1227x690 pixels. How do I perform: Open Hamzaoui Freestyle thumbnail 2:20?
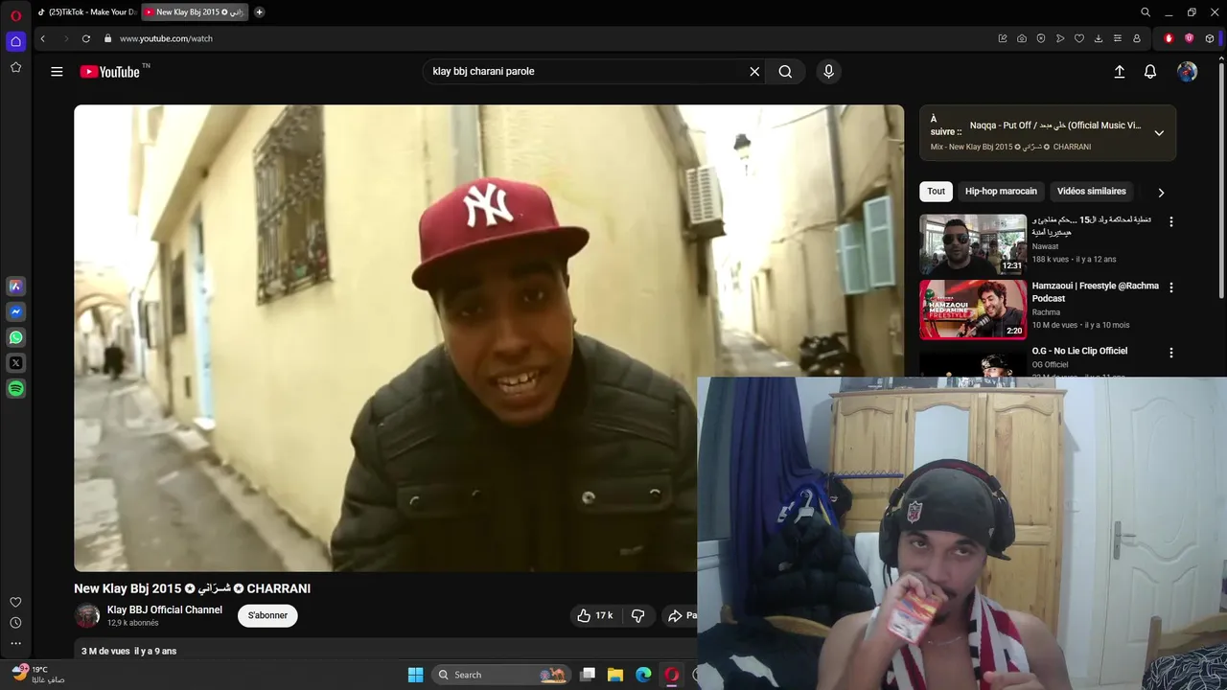click(x=973, y=310)
